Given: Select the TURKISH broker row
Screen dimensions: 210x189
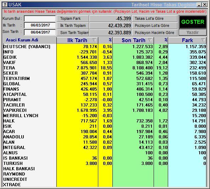Looking at the screenshot, I should pos(104,163).
